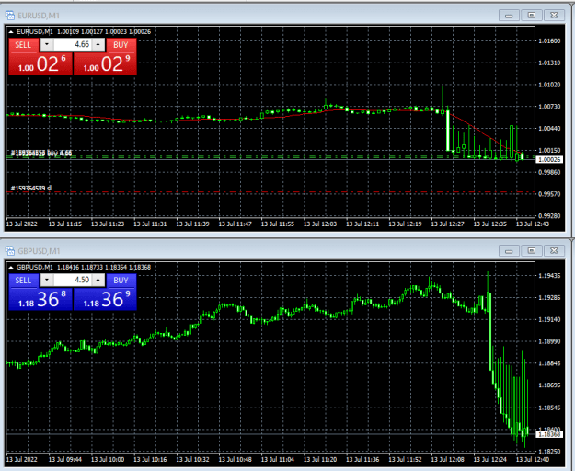Image resolution: width=575 pixels, height=471 pixels.
Task: Collapse one-click trading panel on EURUSD chart
Action: [x=11, y=32]
